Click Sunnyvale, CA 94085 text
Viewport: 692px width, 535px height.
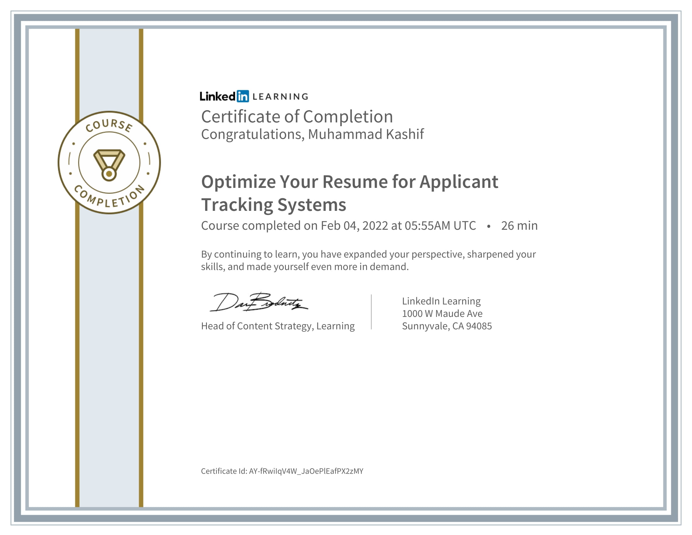[x=447, y=326]
